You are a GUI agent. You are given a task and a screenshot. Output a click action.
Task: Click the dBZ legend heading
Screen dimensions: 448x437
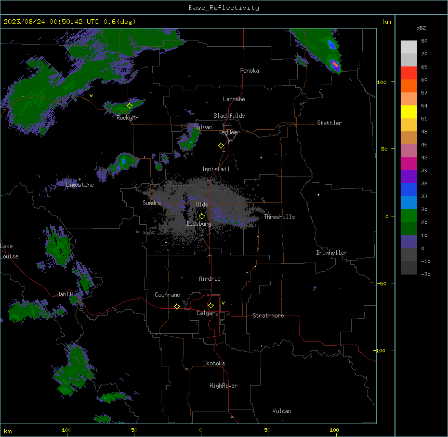point(421,28)
